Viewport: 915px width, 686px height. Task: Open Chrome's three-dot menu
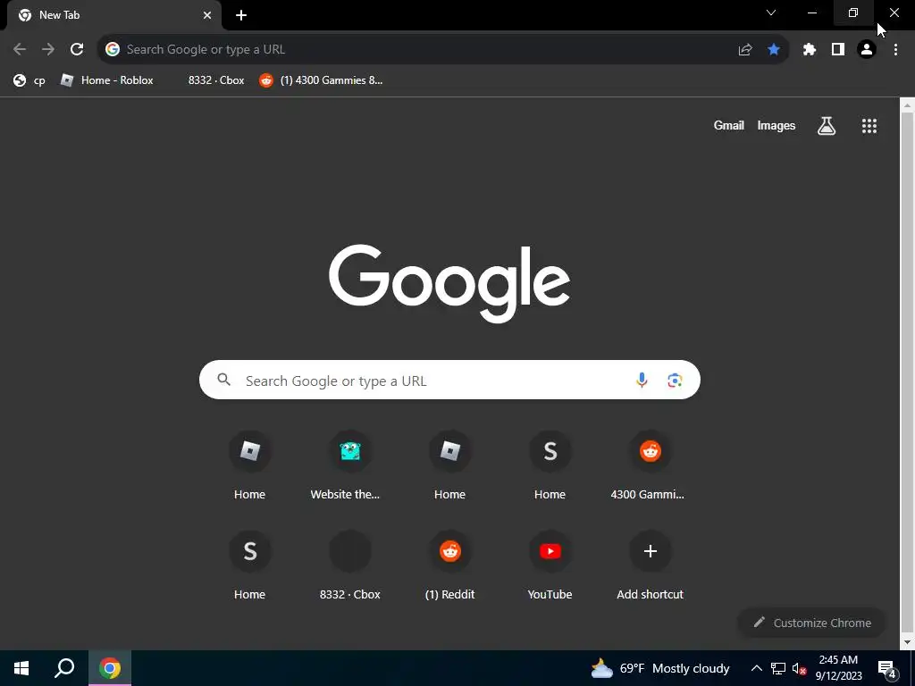(895, 50)
